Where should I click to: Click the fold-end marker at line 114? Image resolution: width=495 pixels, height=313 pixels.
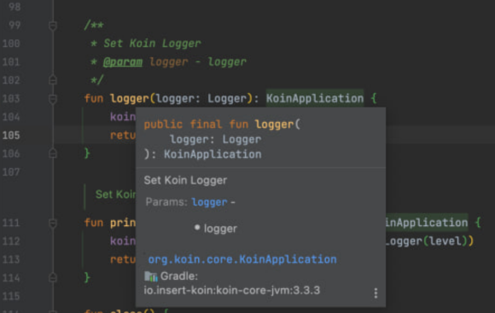tap(52, 277)
